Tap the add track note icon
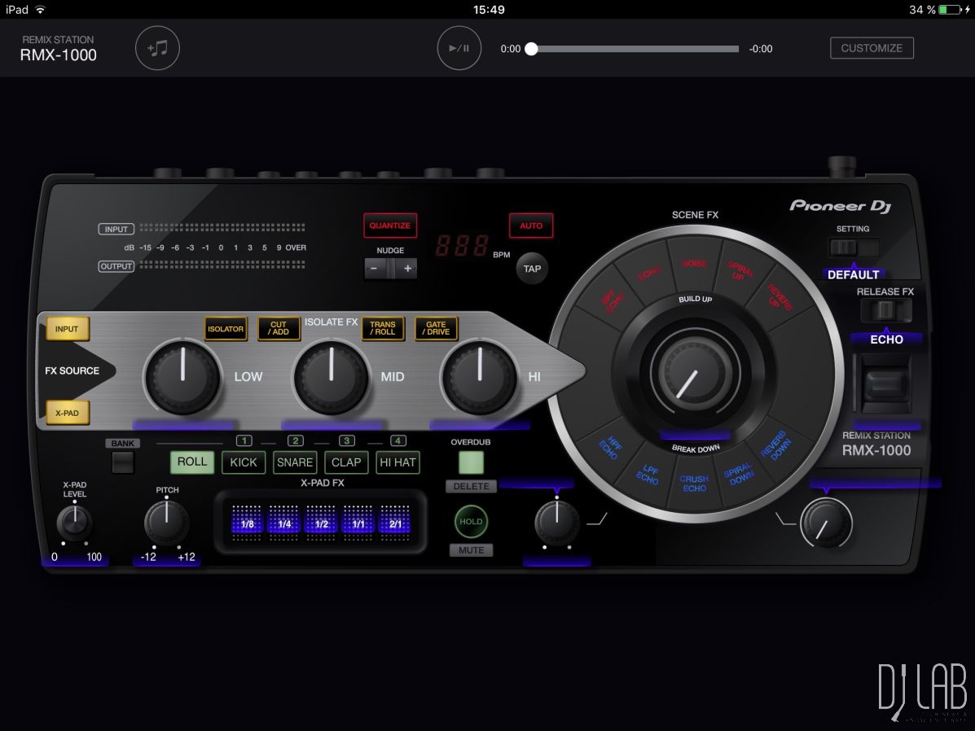Image resolution: width=975 pixels, height=731 pixels. pos(157,48)
